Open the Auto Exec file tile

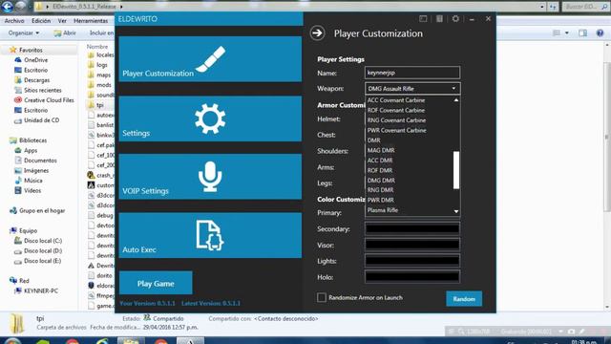(210, 235)
